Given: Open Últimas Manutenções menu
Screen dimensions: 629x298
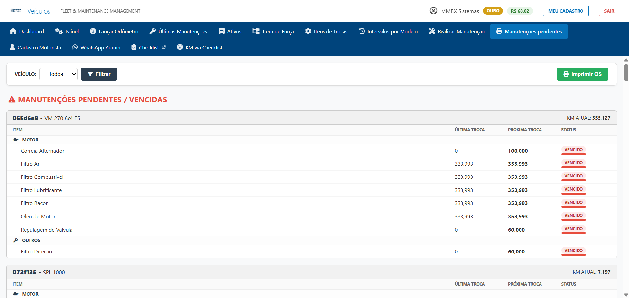Looking at the screenshot, I should (x=178, y=31).
